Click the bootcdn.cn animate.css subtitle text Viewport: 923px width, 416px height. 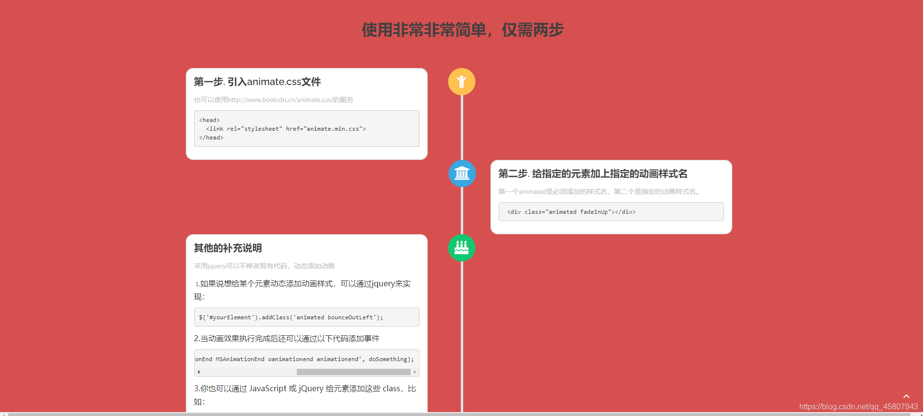pos(273,100)
